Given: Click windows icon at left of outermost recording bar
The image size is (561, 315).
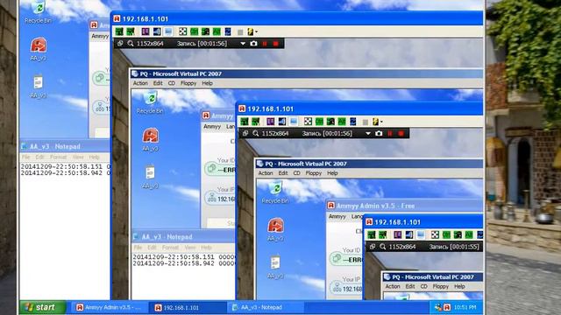Looking at the screenshot, I should click(120, 44).
